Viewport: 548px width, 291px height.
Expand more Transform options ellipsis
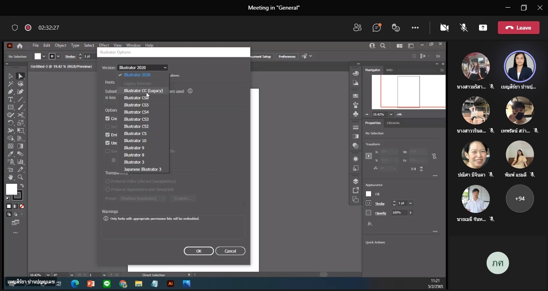[x=435, y=176]
